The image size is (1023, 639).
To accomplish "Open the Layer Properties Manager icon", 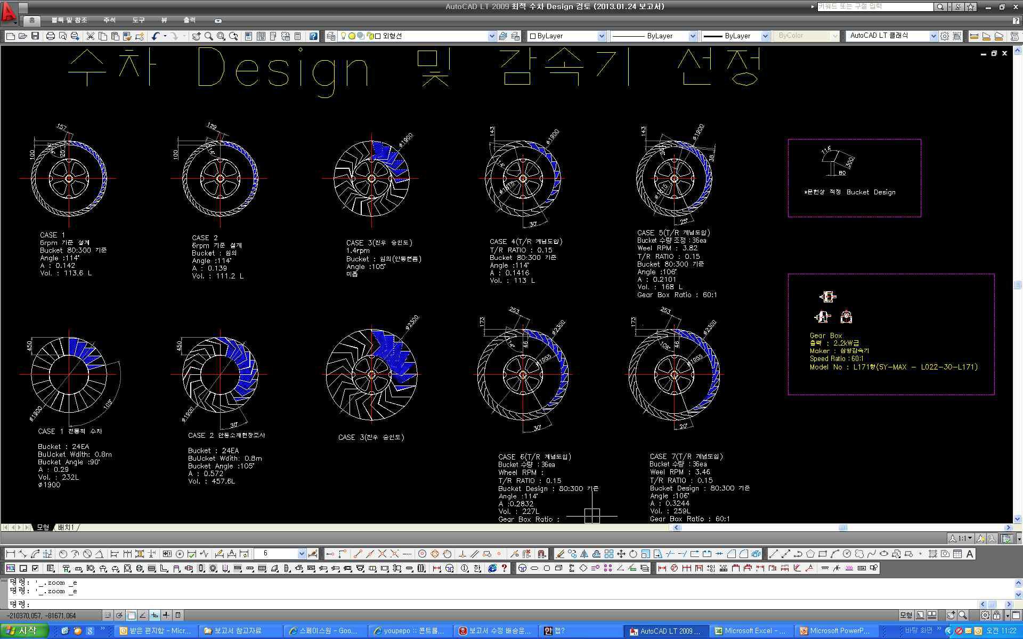I will [331, 36].
